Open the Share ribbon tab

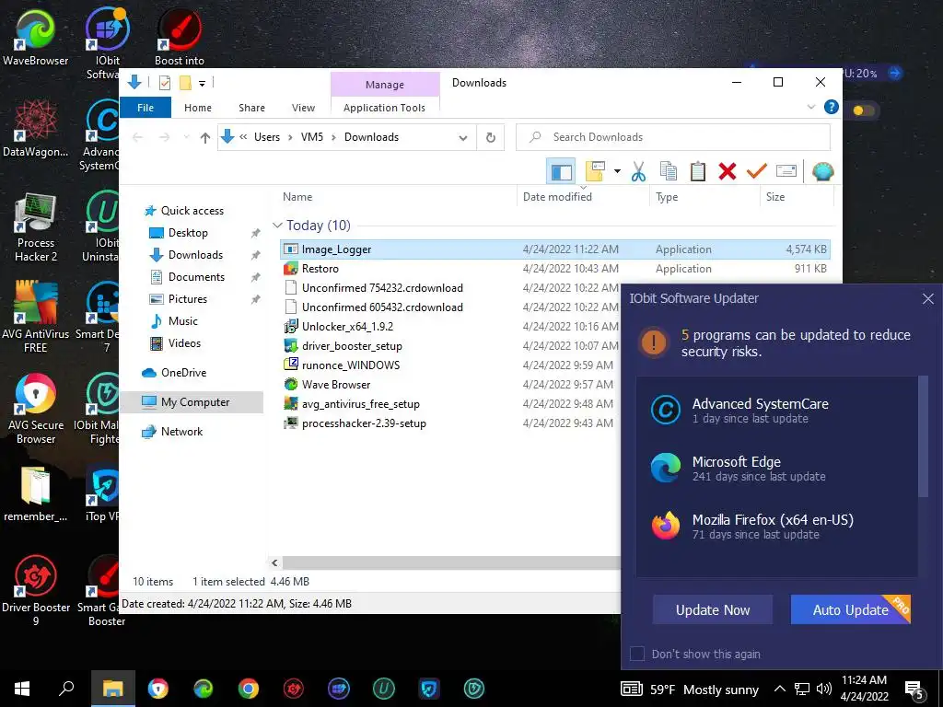point(251,108)
